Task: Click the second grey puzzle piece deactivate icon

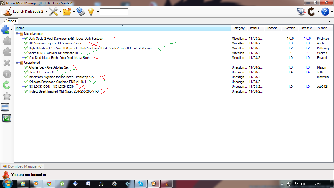Action: coord(7,52)
